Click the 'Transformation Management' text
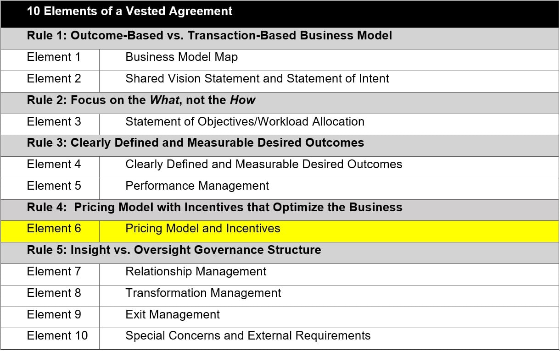This screenshot has height=351, width=560. point(203,293)
